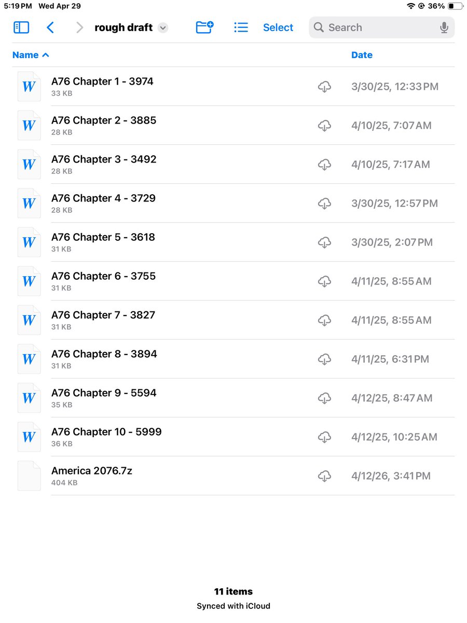The width and height of the screenshot is (467, 623).
Task: Download A76 Chapter 4 - 3729 from iCloud
Action: click(324, 204)
